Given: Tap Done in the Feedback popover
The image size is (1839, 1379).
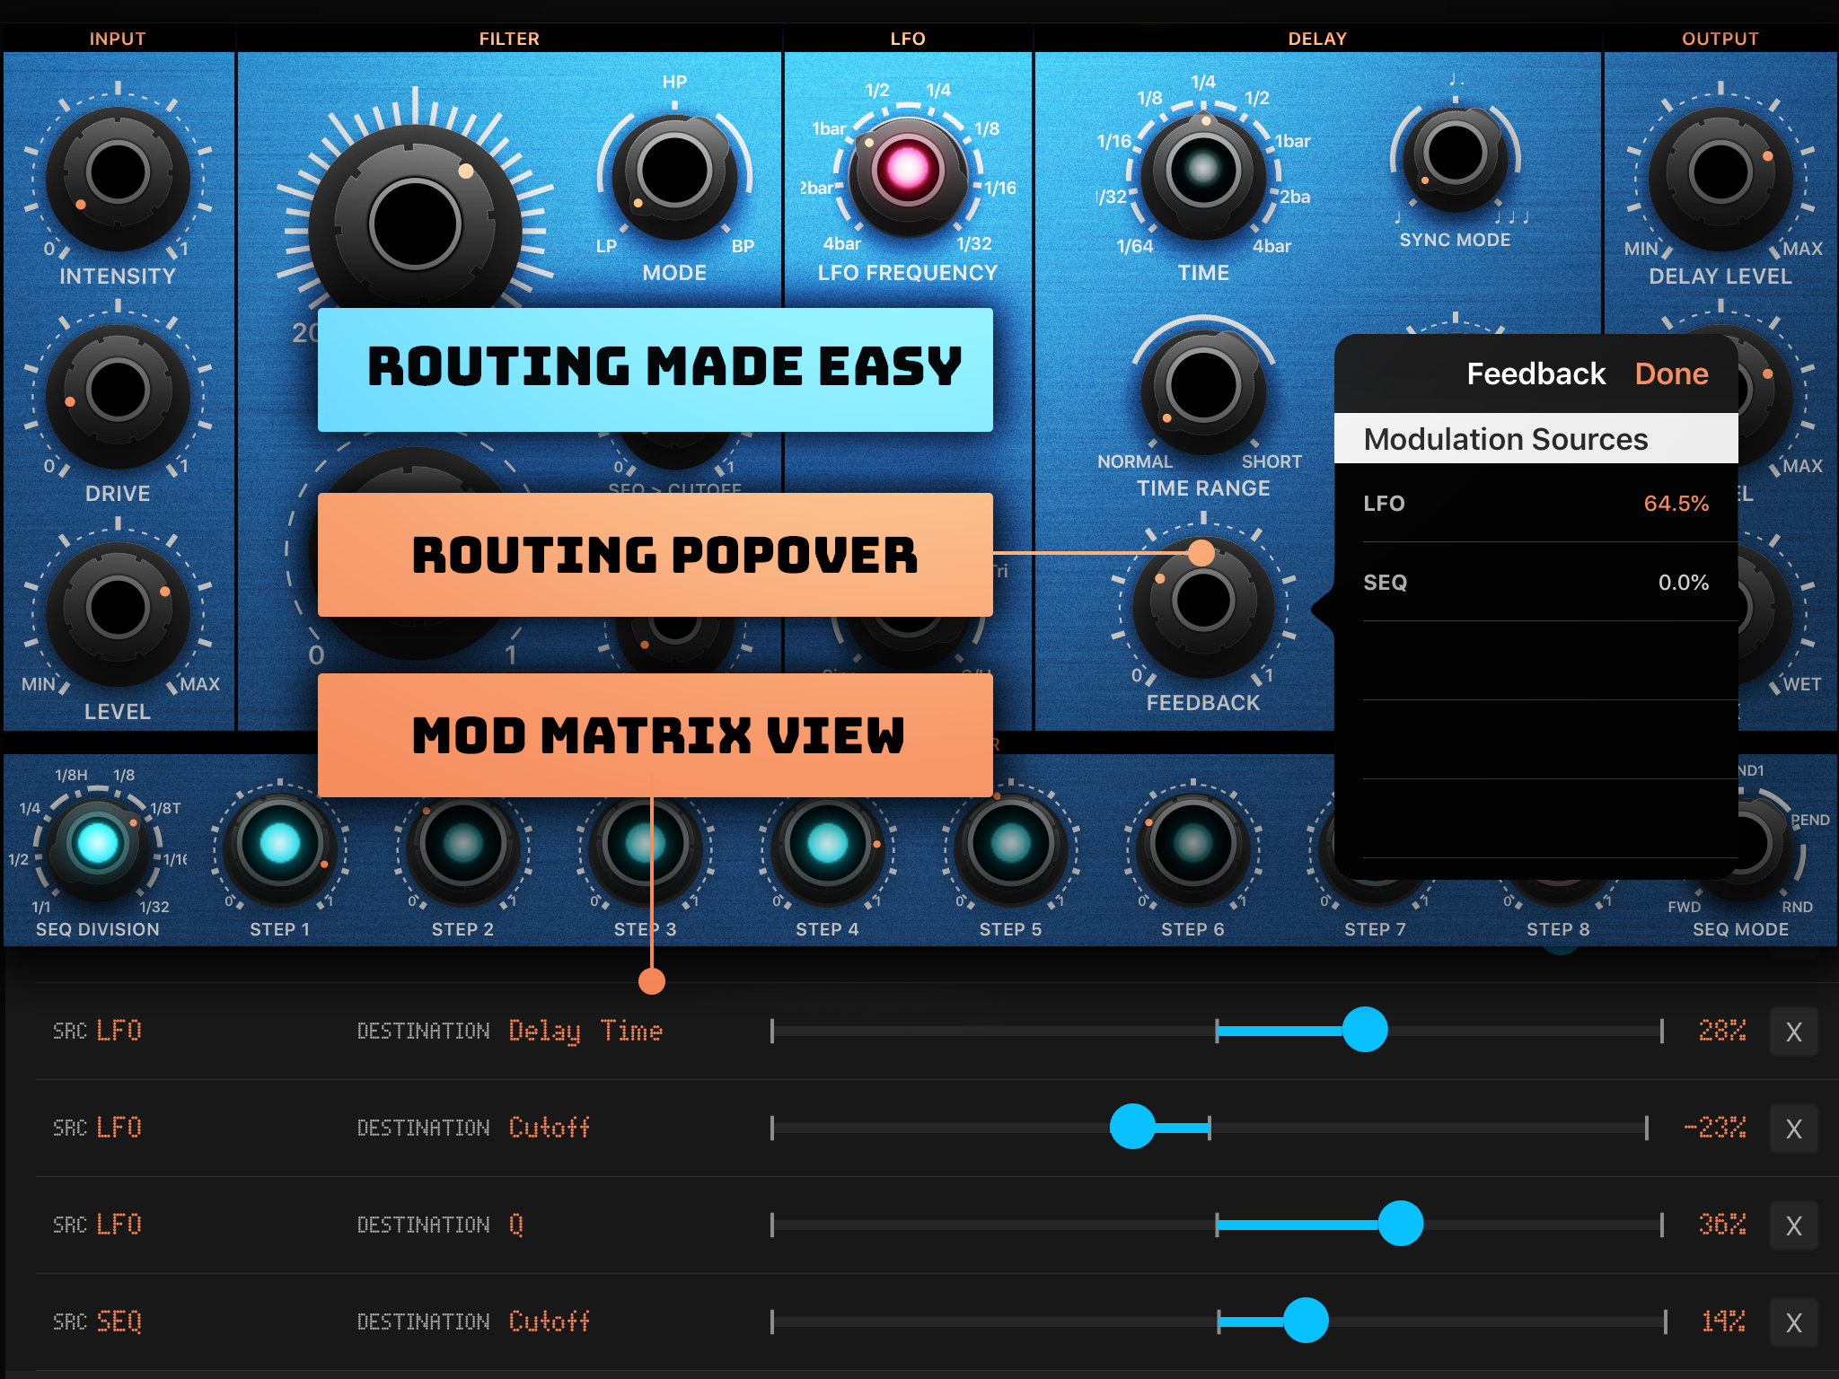Looking at the screenshot, I should [x=1671, y=373].
